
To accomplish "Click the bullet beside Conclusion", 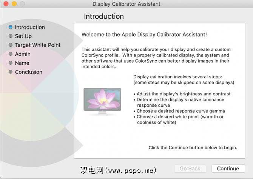I will [11, 72].
